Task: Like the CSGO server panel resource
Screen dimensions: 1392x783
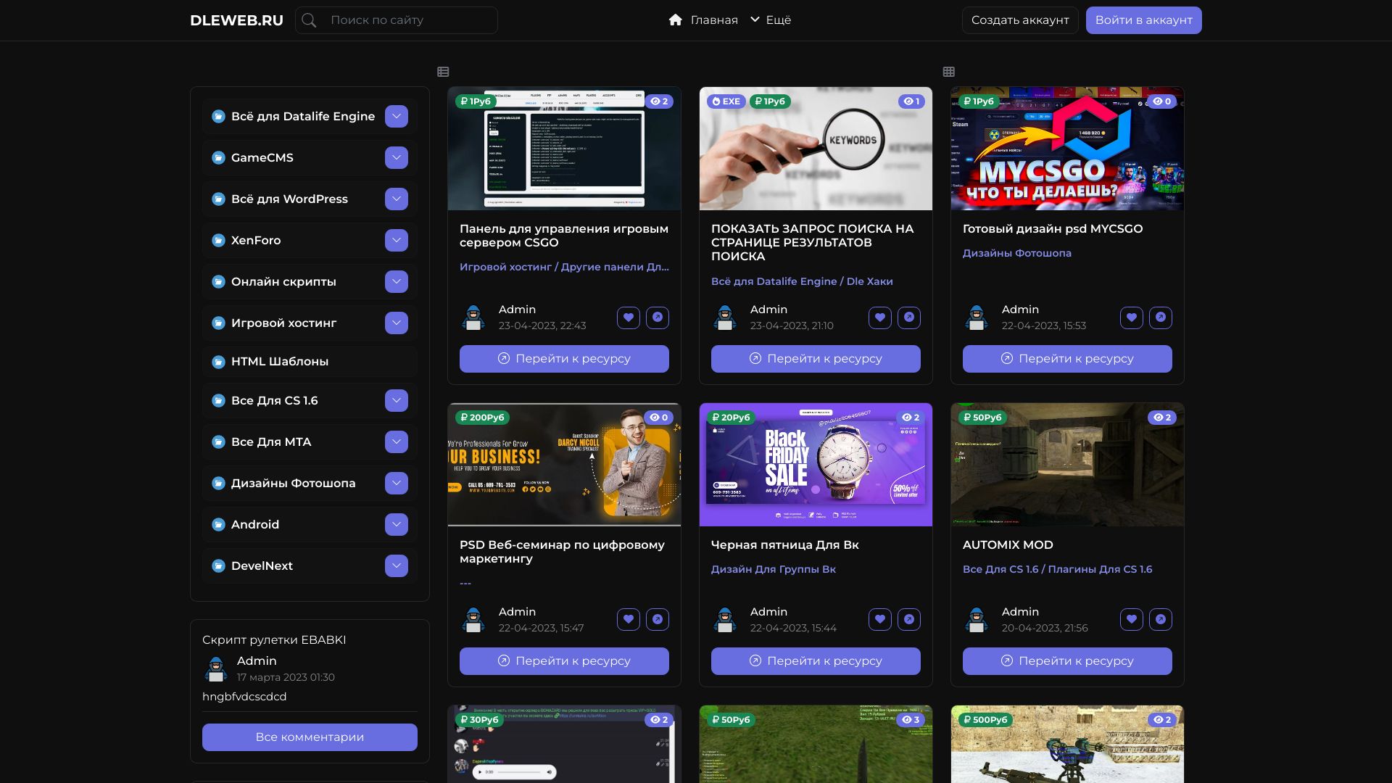Action: (629, 318)
